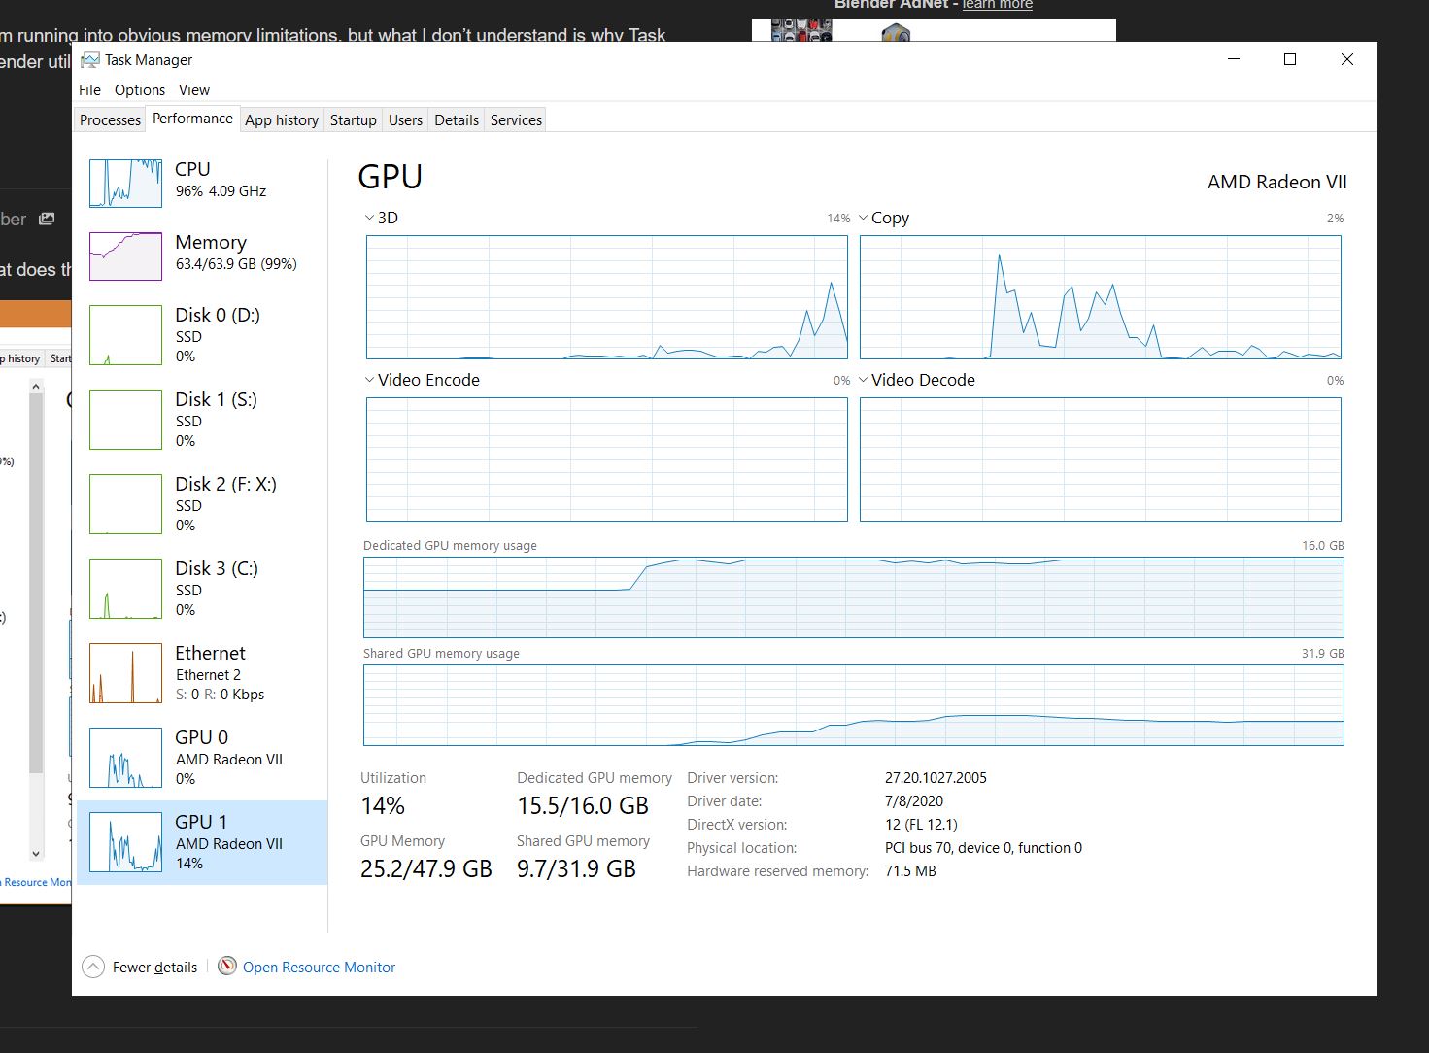Screen dimensions: 1429x1053
Task: Switch to the Details tab
Action: [457, 119]
